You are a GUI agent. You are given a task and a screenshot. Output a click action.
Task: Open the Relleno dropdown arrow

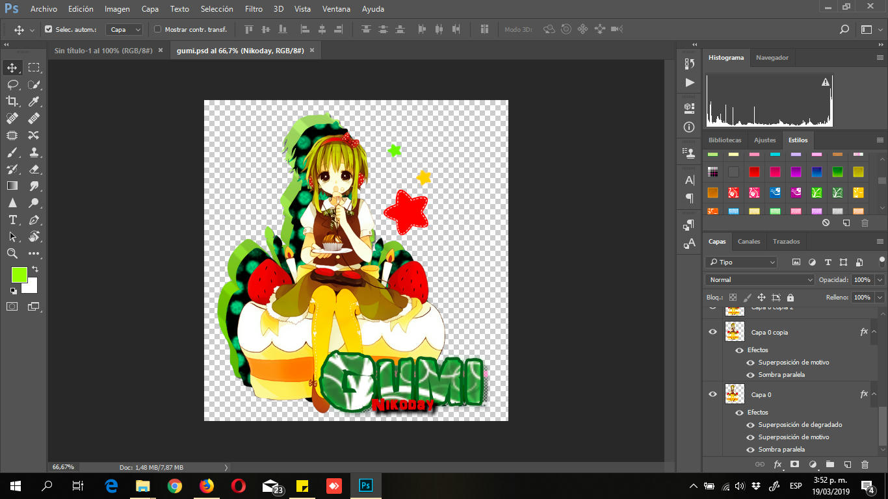pyautogui.click(x=880, y=298)
